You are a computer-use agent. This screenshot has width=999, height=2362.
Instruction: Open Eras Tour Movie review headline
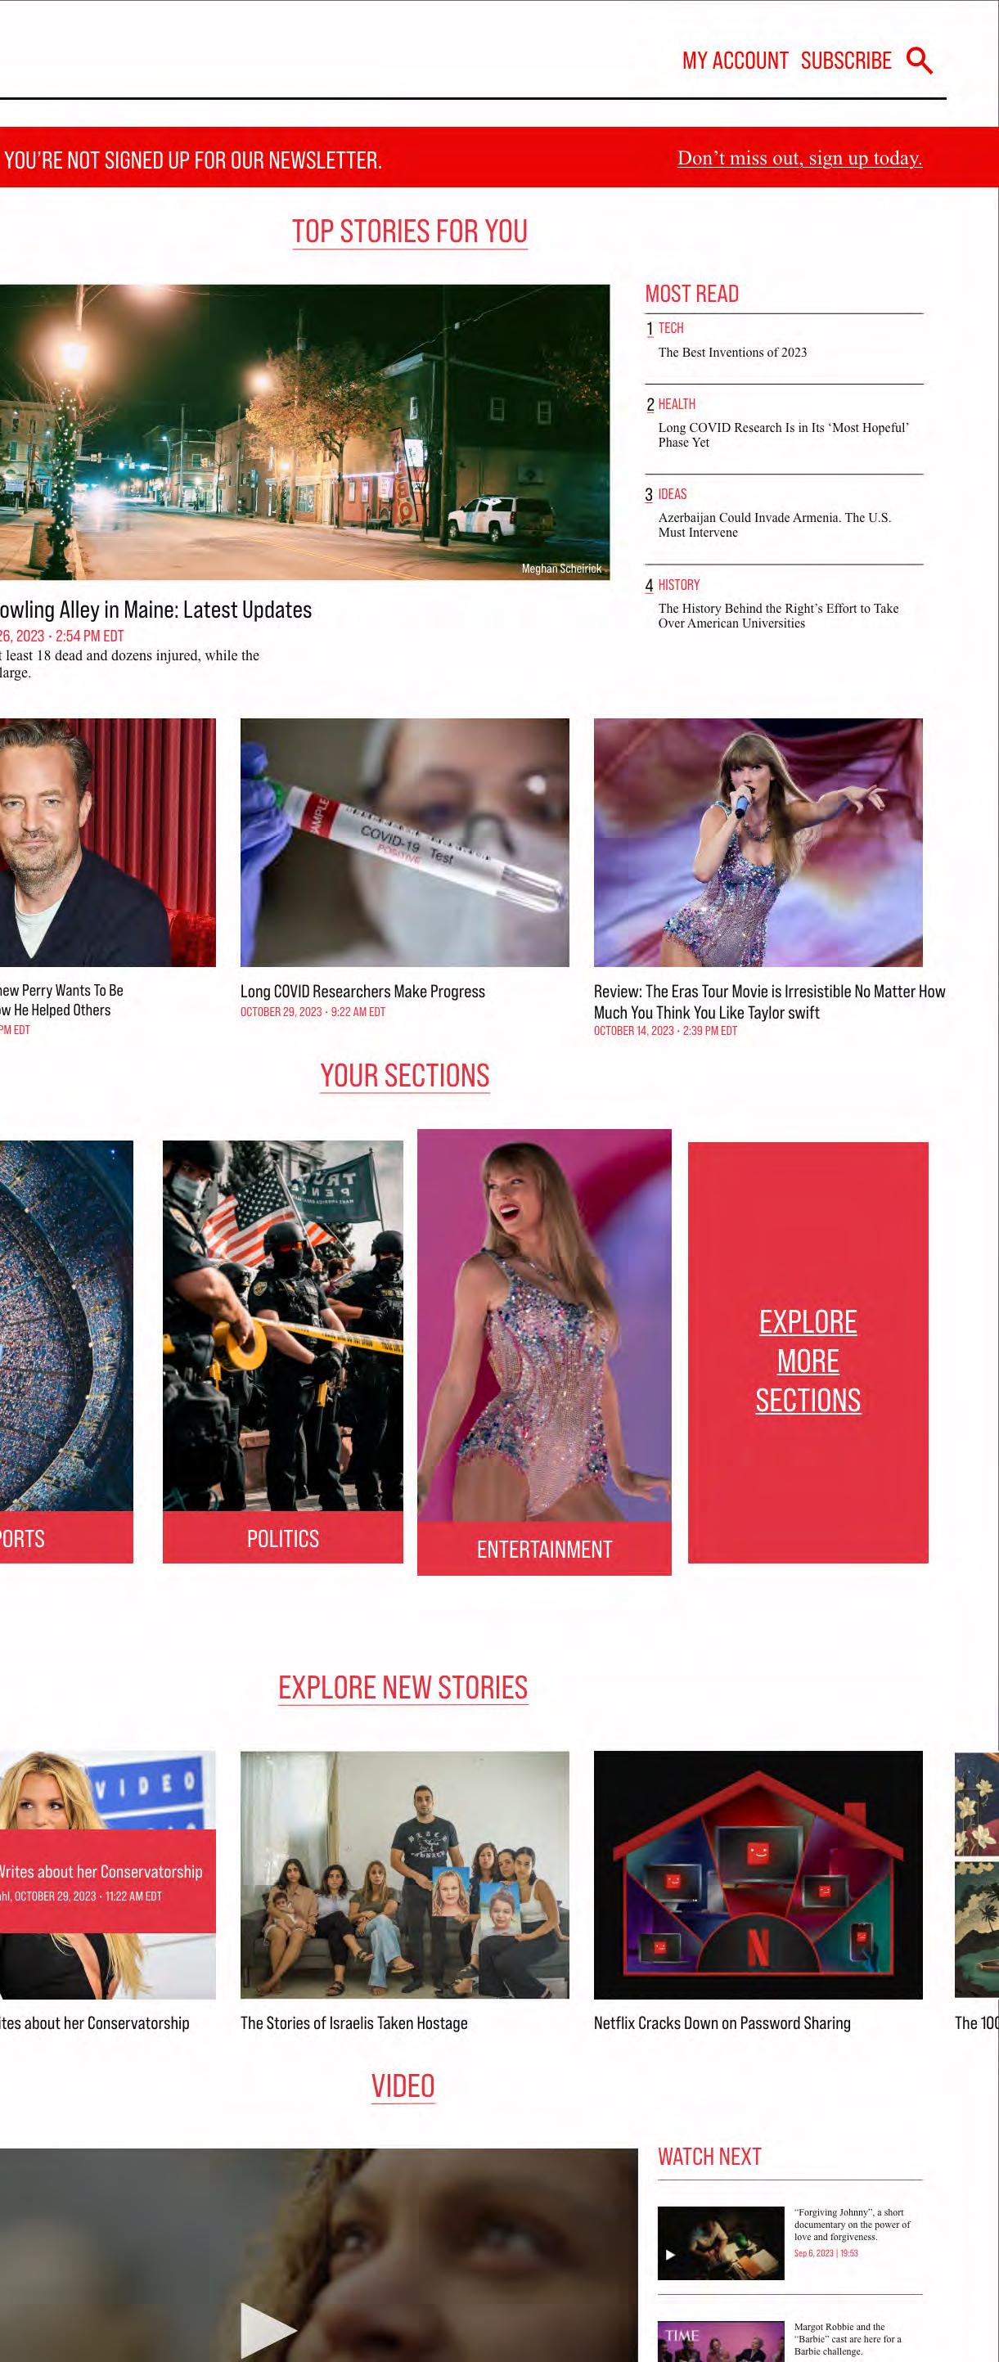click(769, 1001)
